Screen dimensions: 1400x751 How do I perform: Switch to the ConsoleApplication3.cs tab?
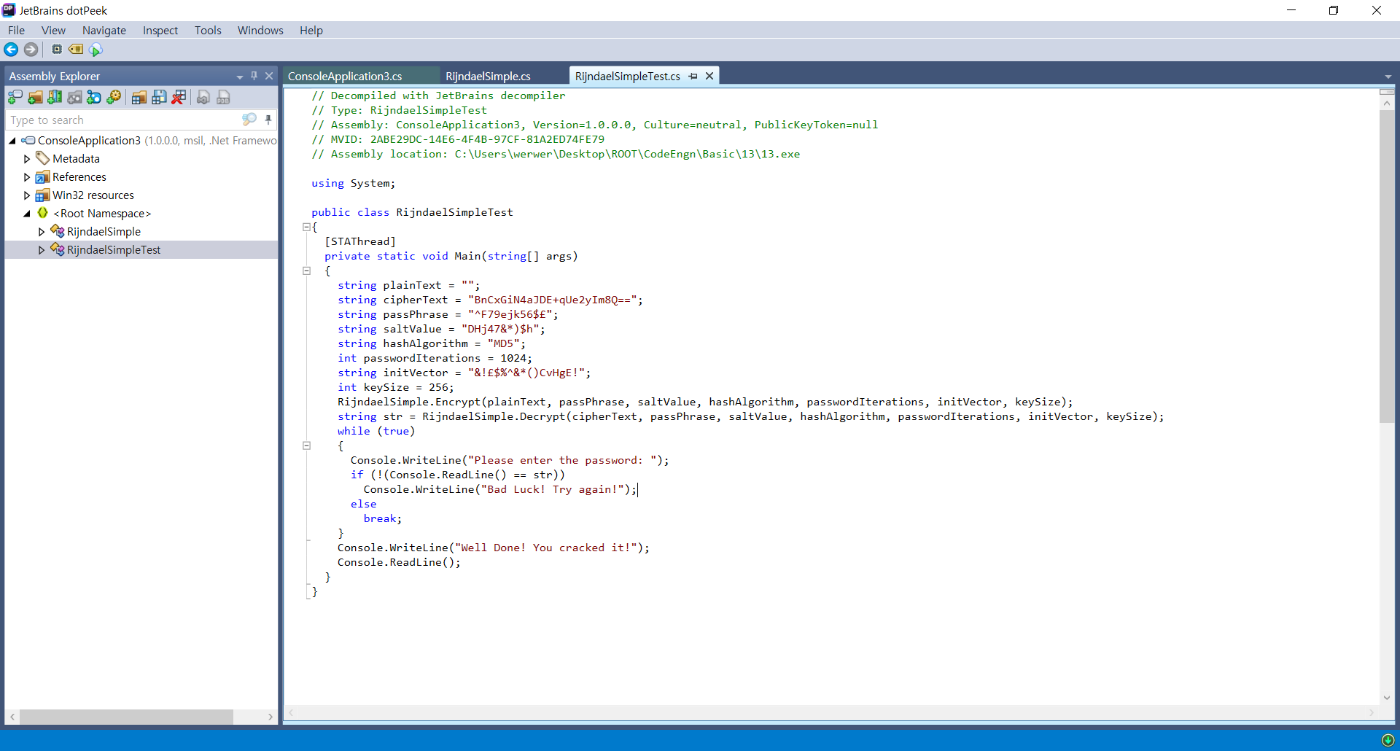coord(345,76)
